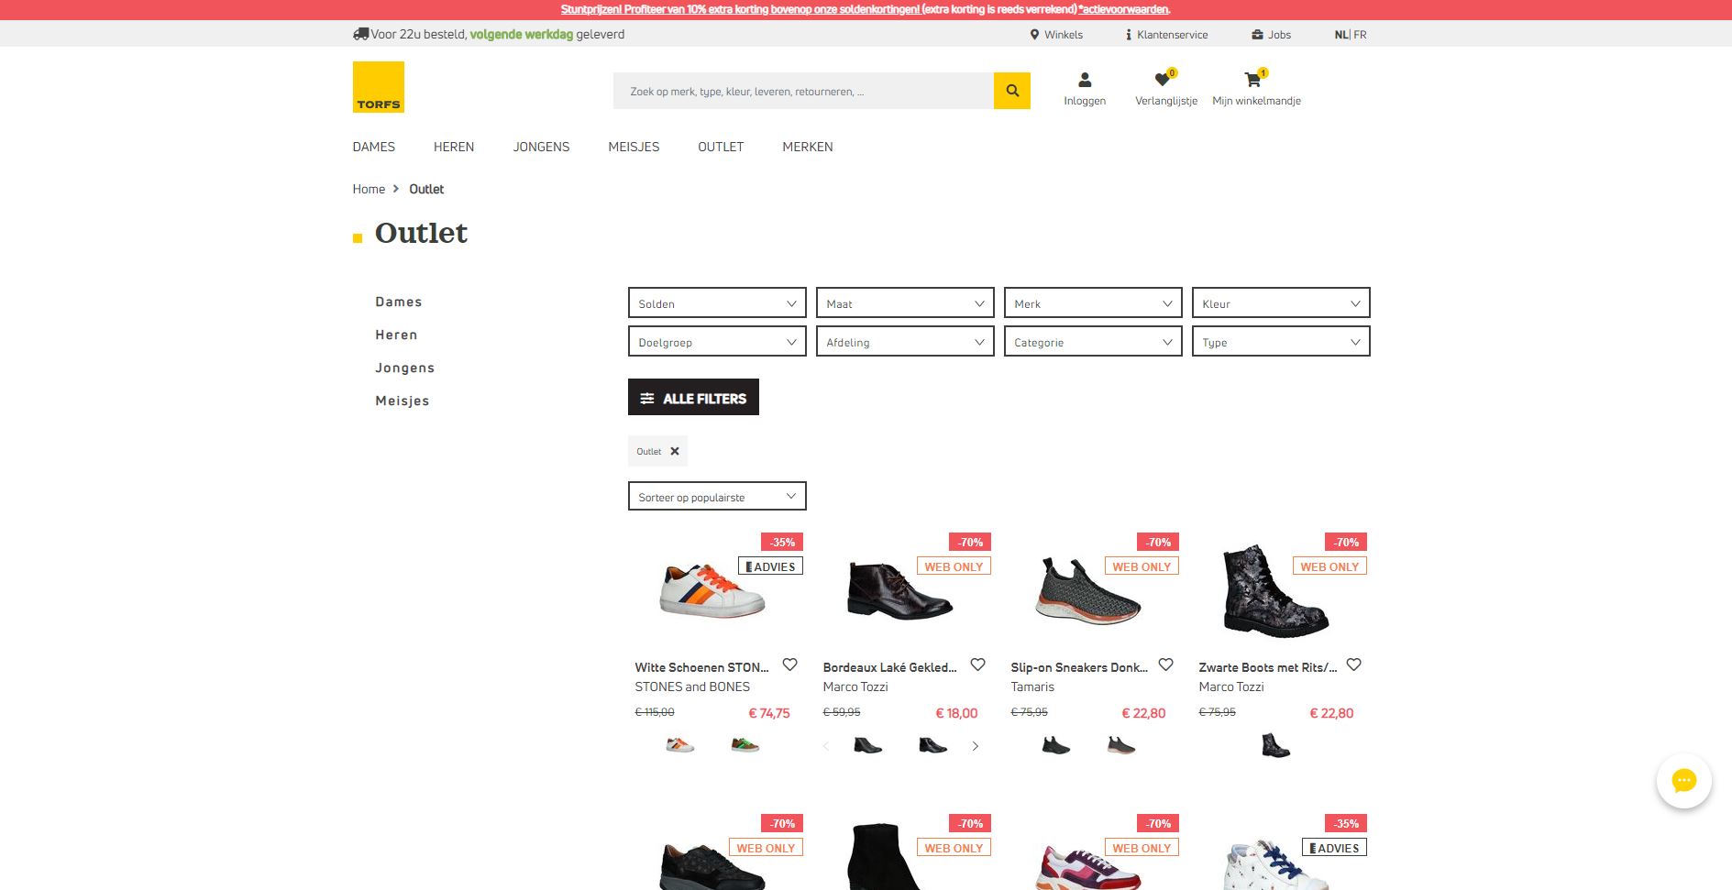Viewport: 1732px width, 890px height.
Task: Open the Sorteer op populairste dropdown
Action: (717, 497)
